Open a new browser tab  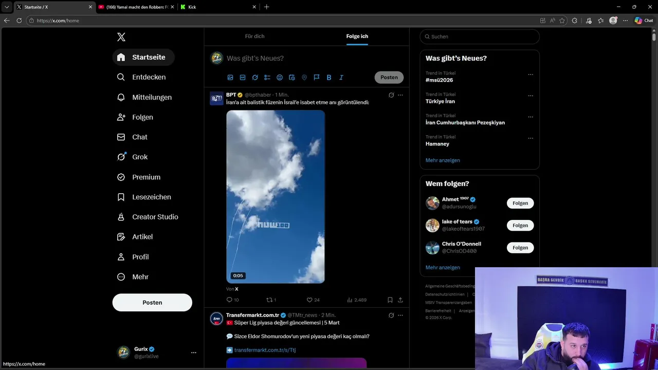coord(266,7)
